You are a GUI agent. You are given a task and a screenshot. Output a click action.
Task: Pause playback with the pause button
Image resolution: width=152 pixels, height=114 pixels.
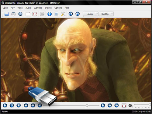(x=12, y=105)
